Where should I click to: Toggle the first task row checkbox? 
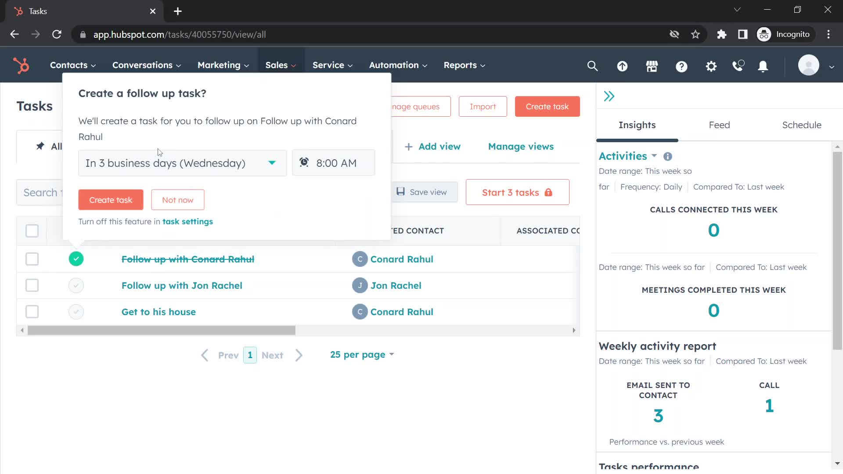[x=32, y=259]
